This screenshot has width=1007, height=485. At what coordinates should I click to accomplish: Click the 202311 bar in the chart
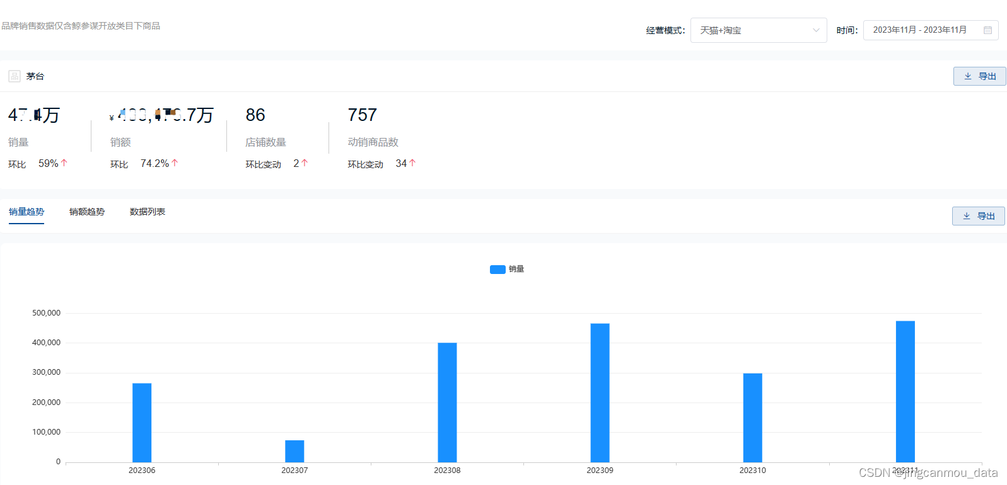pos(905,392)
